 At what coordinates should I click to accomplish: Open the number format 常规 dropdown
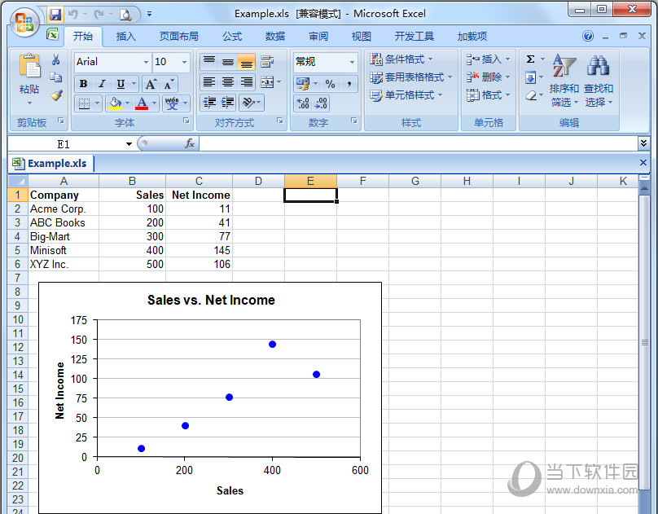352,62
